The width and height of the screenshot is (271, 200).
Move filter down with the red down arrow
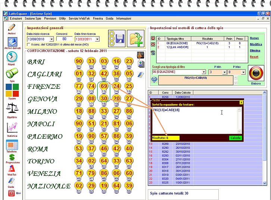(x=153, y=44)
